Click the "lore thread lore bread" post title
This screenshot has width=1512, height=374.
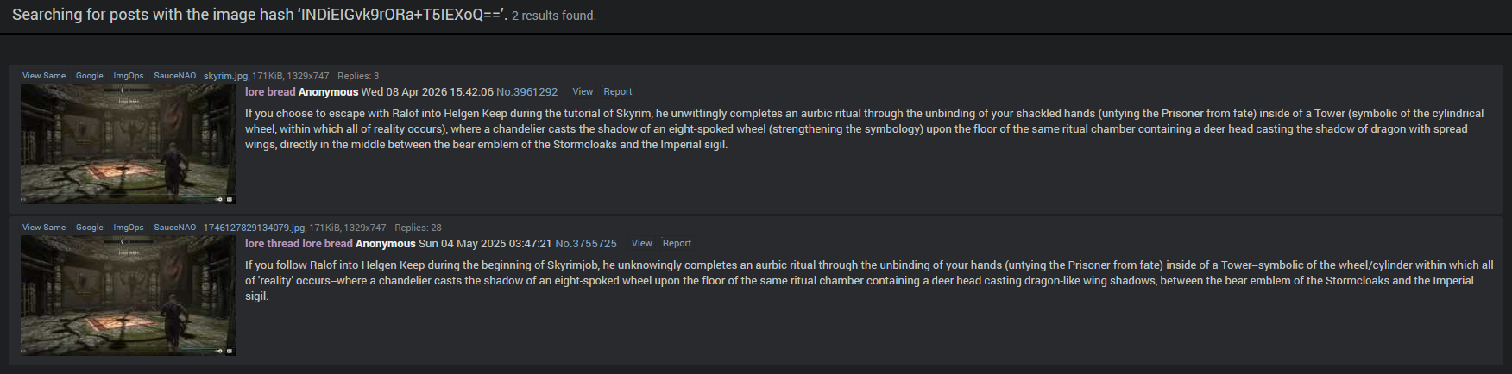coord(298,244)
